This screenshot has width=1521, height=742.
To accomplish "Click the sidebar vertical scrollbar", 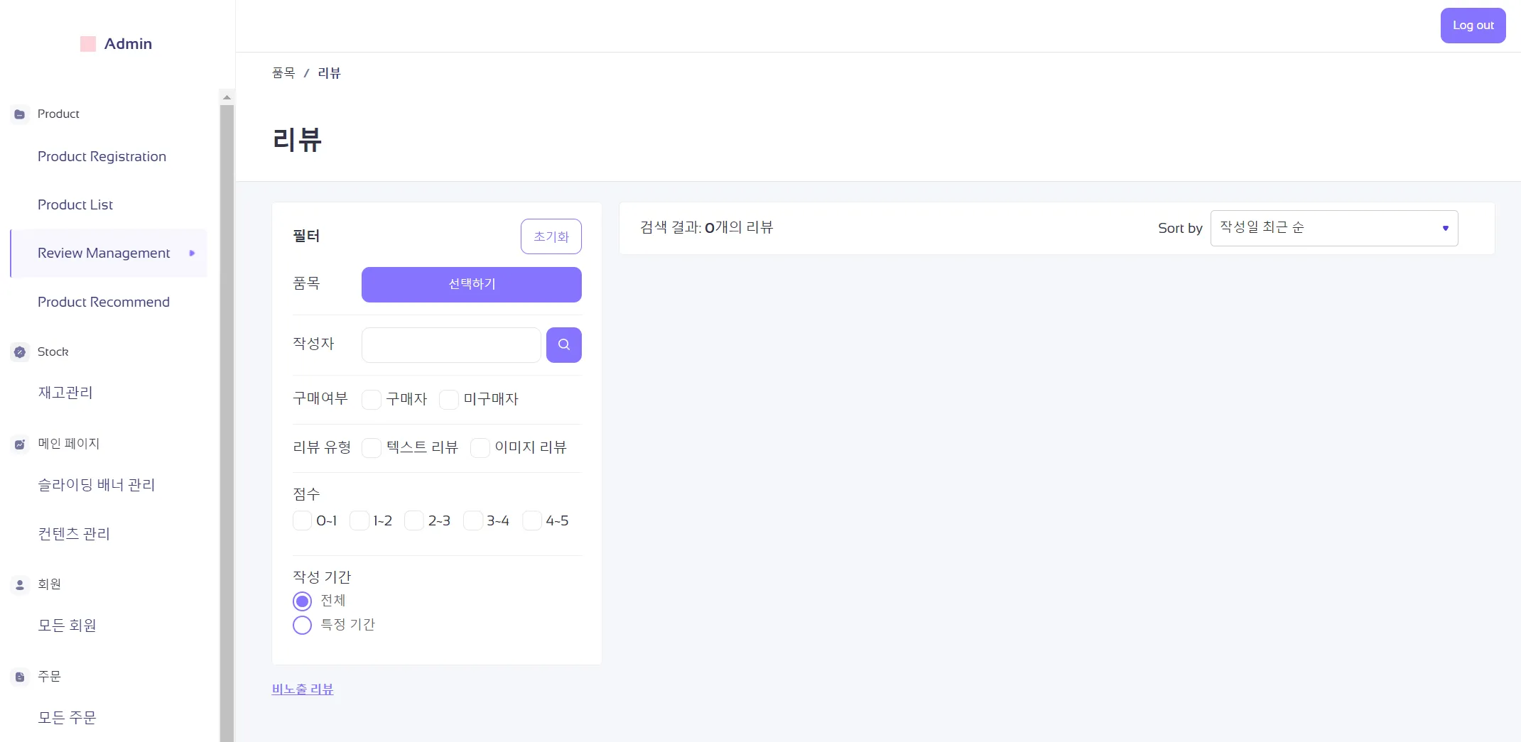I will click(227, 423).
